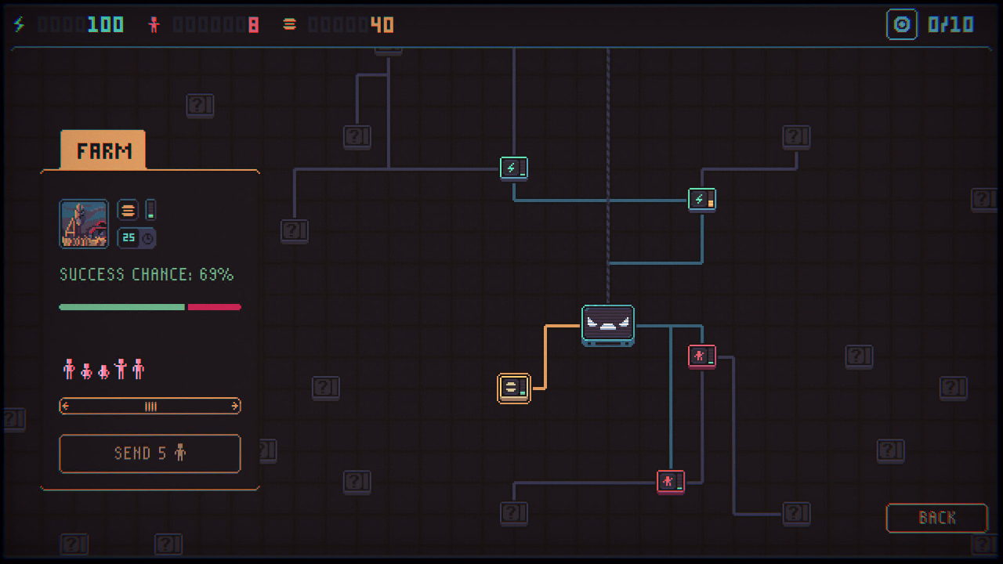Select the central robot face node
The image size is (1003, 564).
click(608, 324)
